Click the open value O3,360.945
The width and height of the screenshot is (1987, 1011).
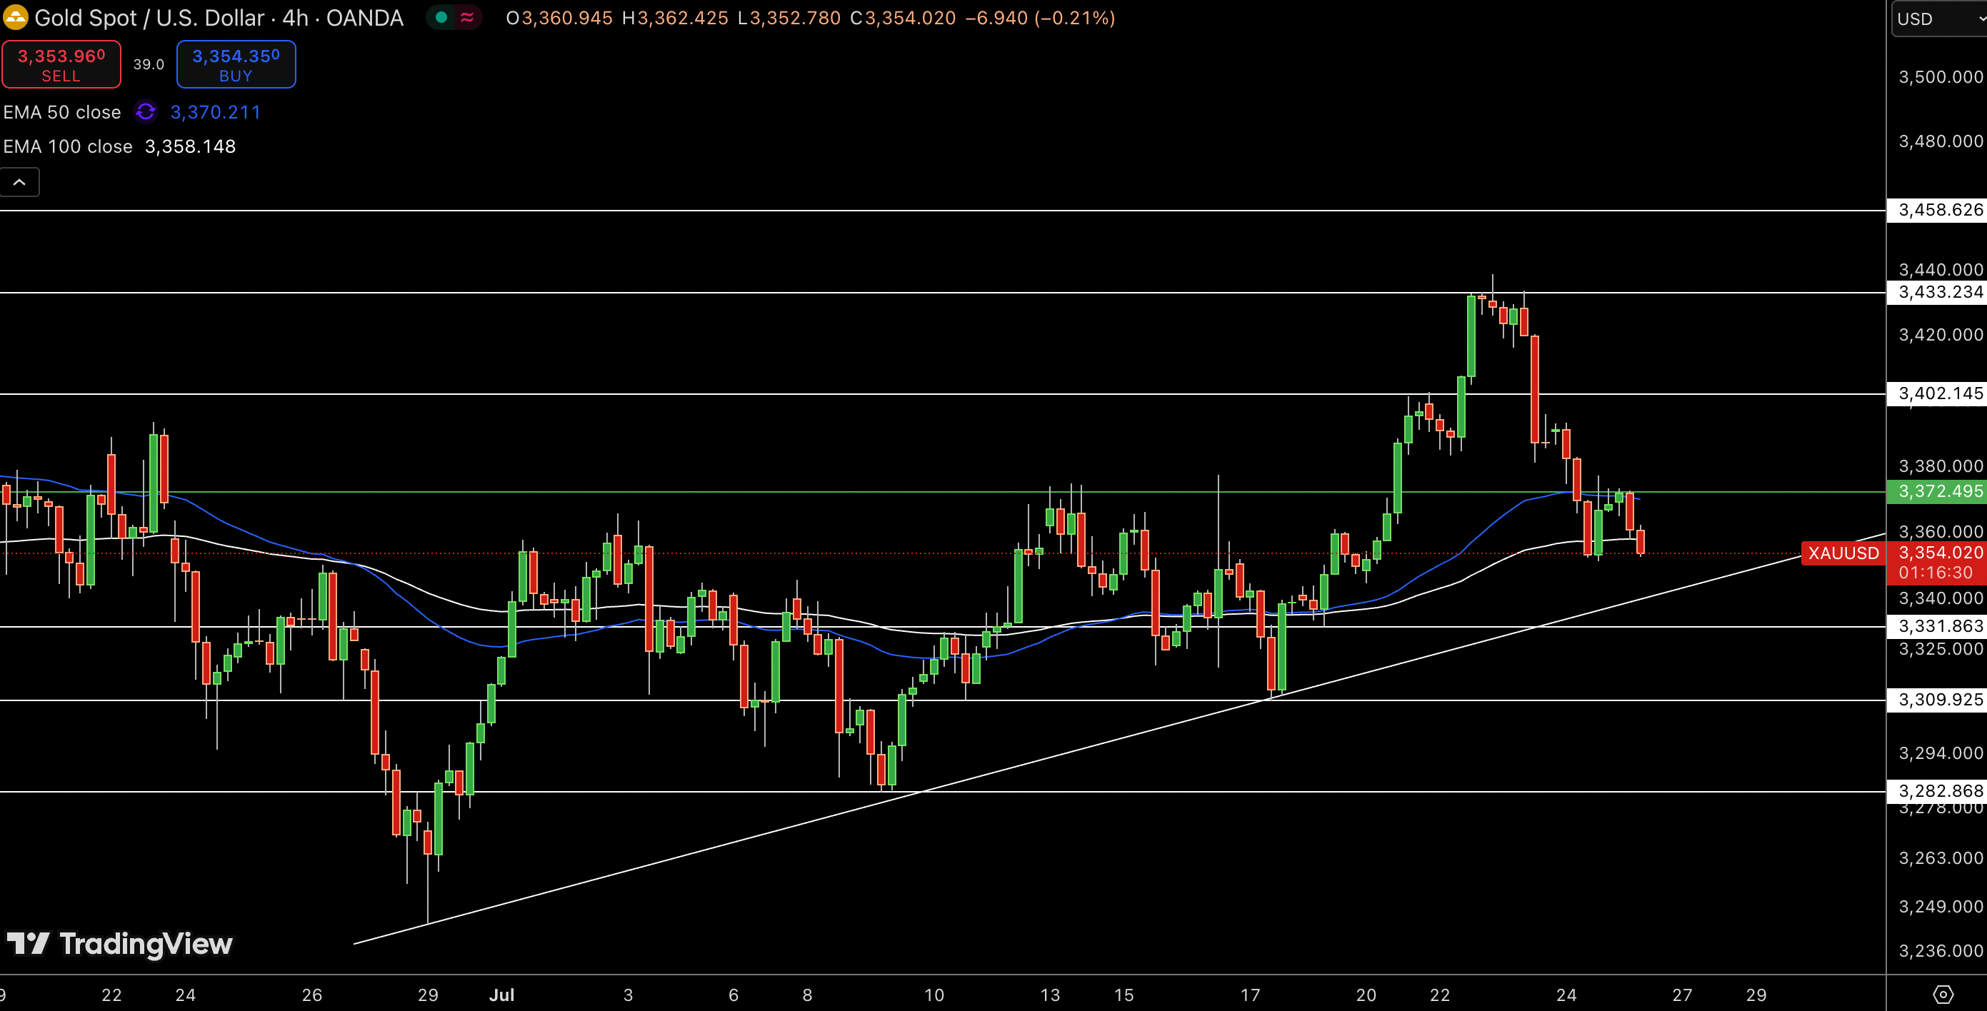(559, 18)
